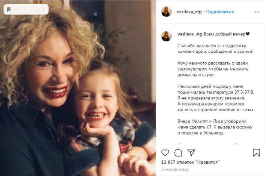Like the post with the heart icon

pos(165,153)
